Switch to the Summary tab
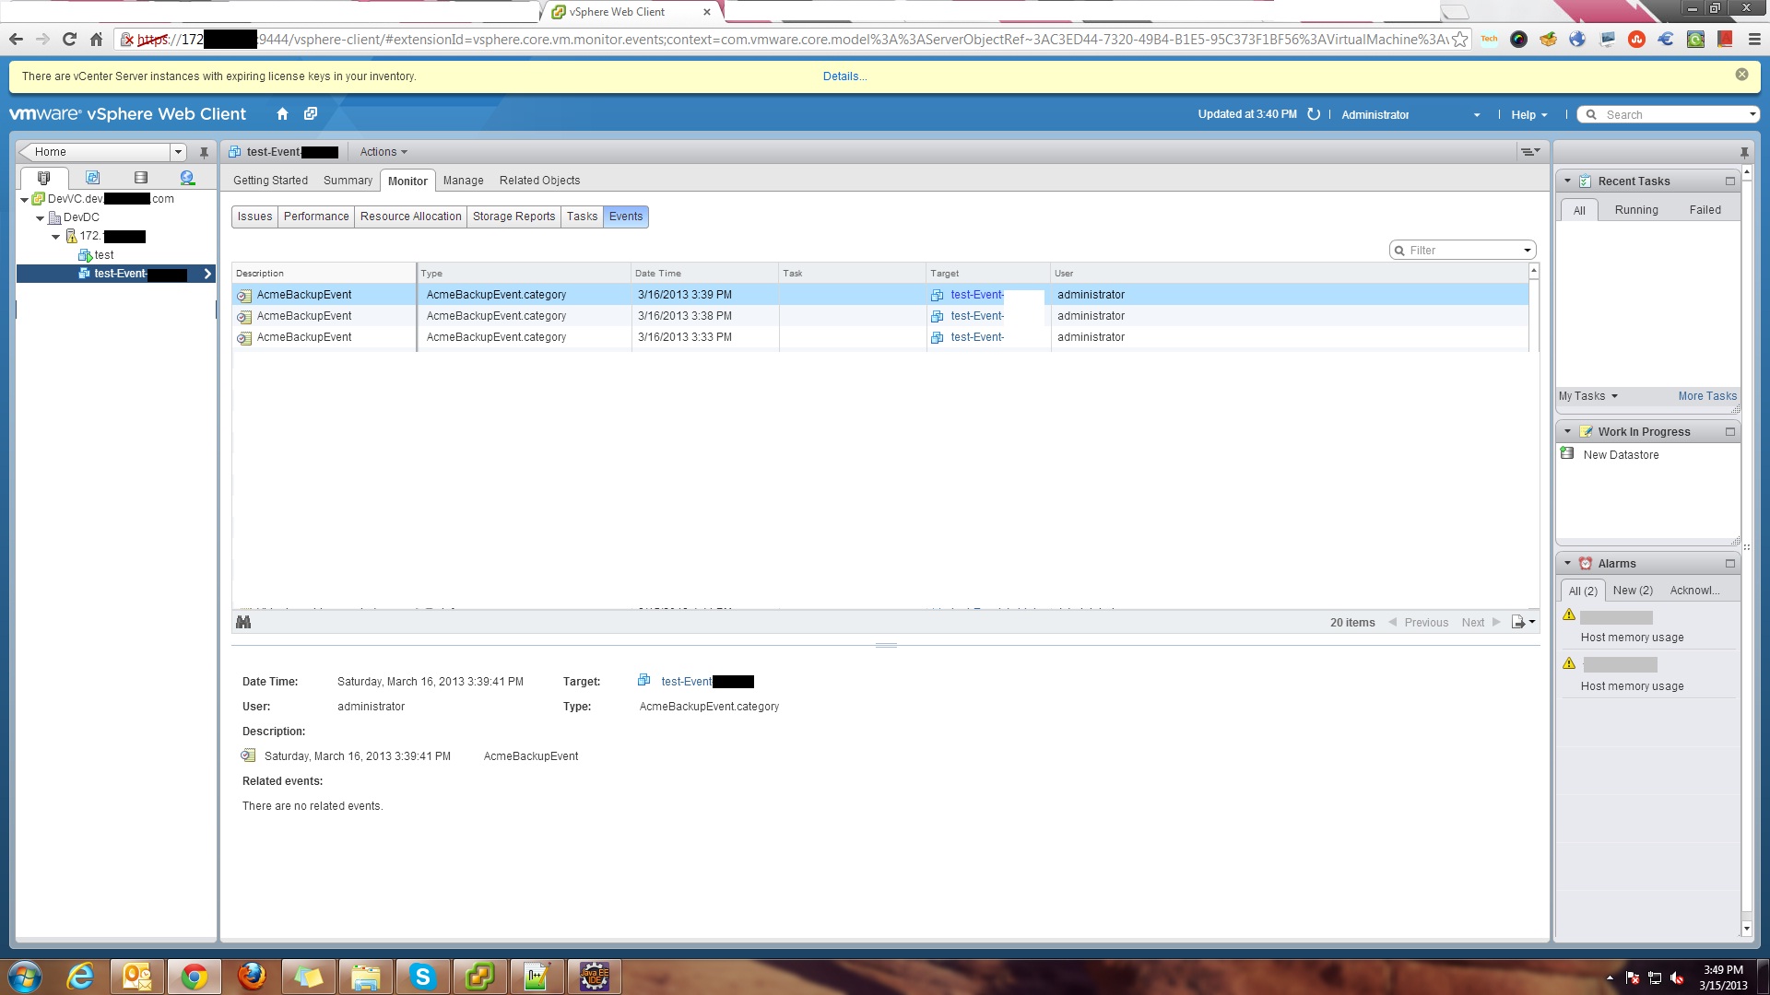The width and height of the screenshot is (1770, 995). pos(347,180)
